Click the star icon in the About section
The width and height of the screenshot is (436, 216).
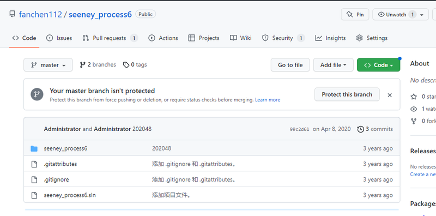(x=414, y=97)
